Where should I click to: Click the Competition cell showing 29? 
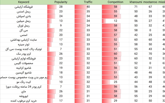115,101
